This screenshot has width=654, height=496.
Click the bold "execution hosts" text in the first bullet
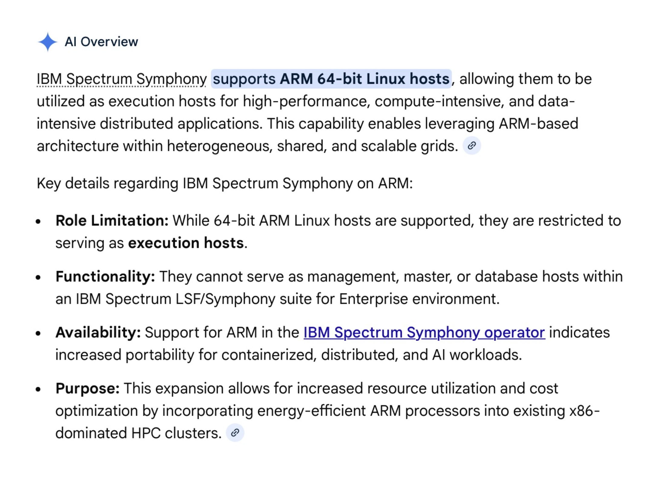186,243
